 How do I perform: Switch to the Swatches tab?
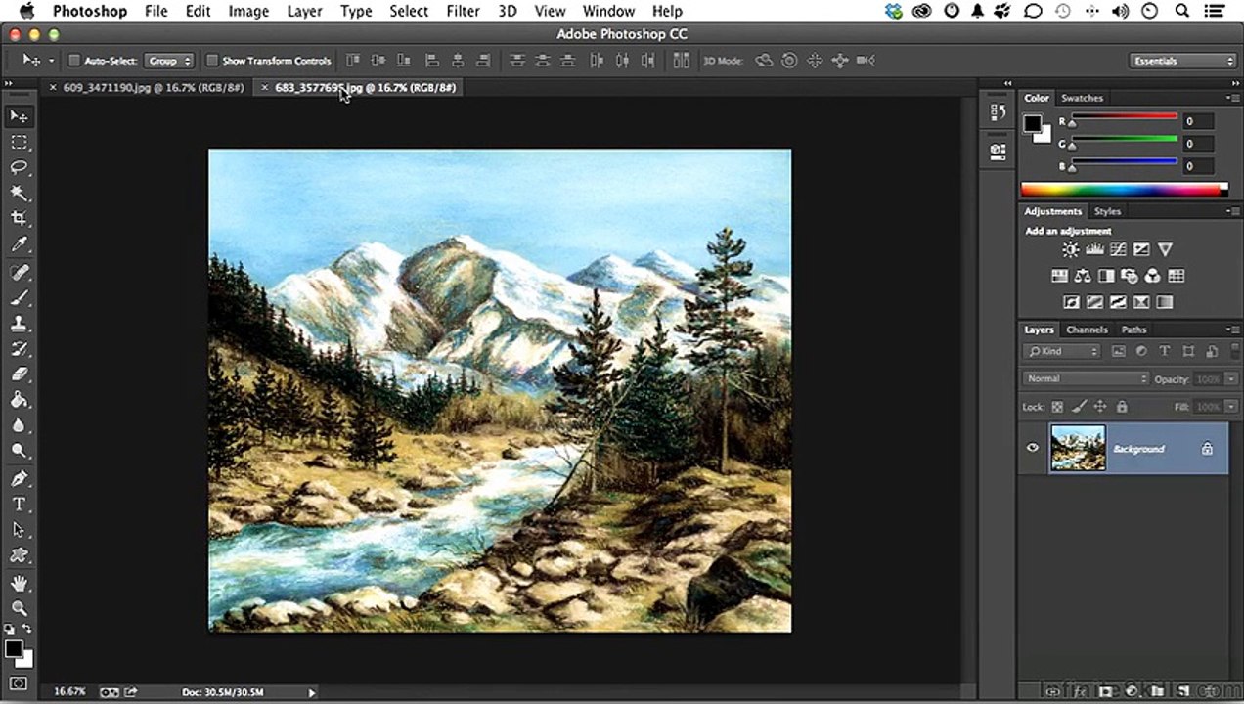[1082, 98]
